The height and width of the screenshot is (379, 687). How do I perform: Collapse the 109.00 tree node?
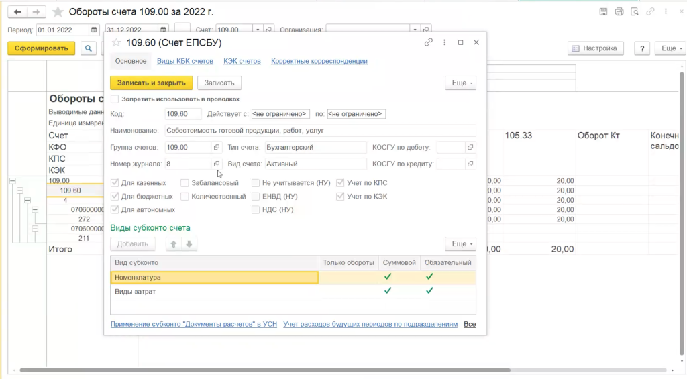coord(11,180)
